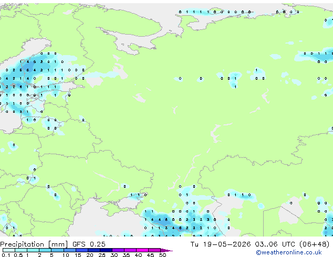Select the 0.5–1 mm legend swatch

(x=21, y=250)
